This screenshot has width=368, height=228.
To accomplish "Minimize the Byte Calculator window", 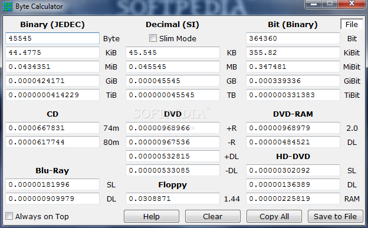I will 314,4.
